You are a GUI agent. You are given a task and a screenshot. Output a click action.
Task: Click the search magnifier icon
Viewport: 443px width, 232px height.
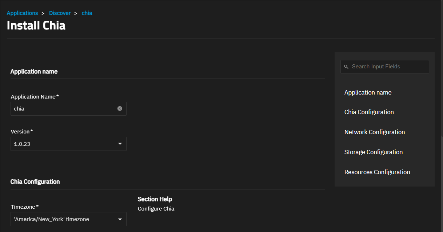(x=346, y=67)
